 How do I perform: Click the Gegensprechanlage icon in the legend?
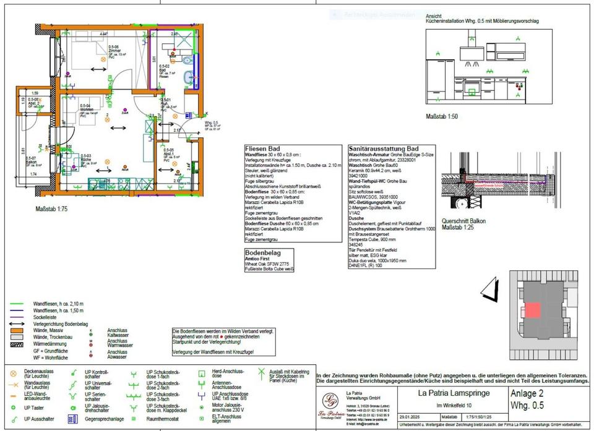point(73,420)
